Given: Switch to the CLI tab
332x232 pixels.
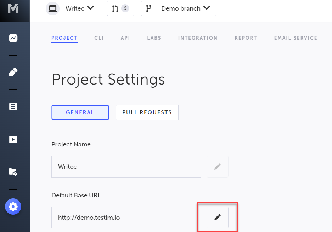Looking at the screenshot, I should tap(99, 38).
